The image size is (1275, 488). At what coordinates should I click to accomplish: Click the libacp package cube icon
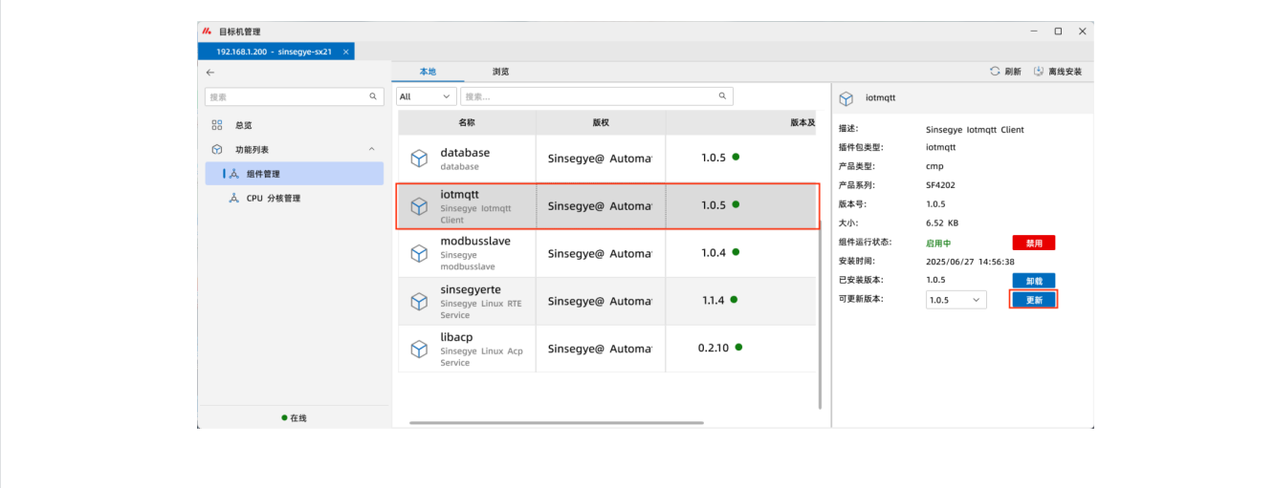(419, 350)
